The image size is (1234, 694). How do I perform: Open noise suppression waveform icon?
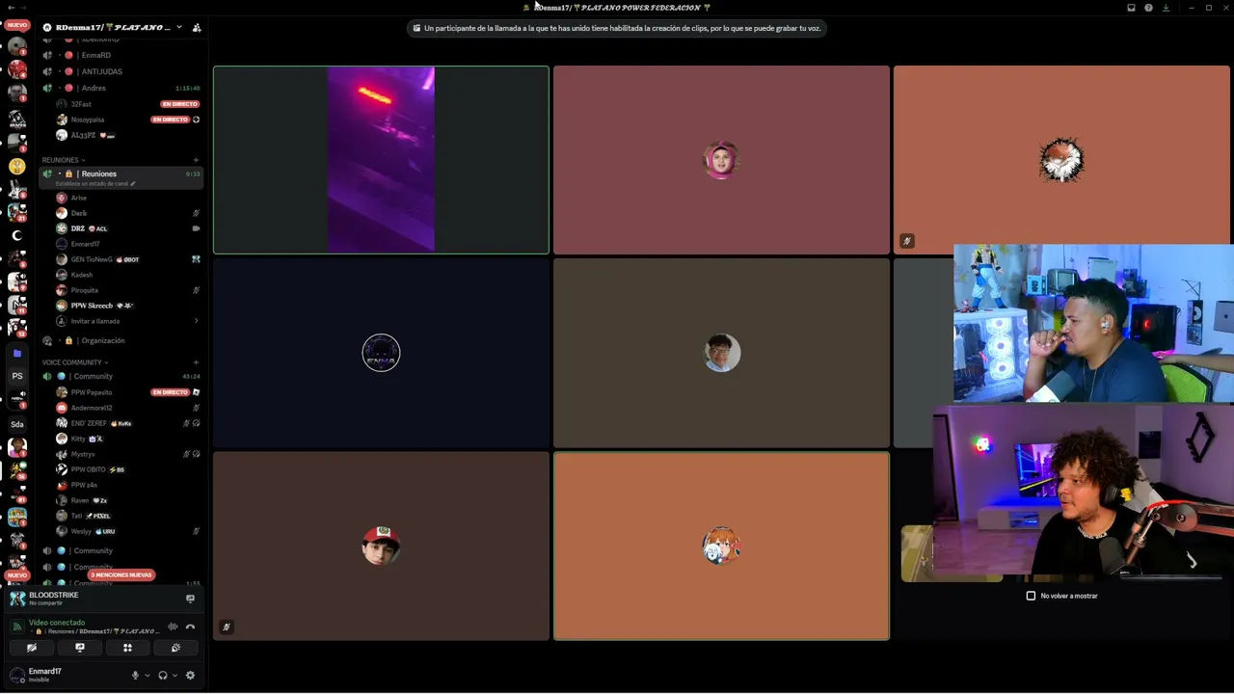(x=173, y=627)
